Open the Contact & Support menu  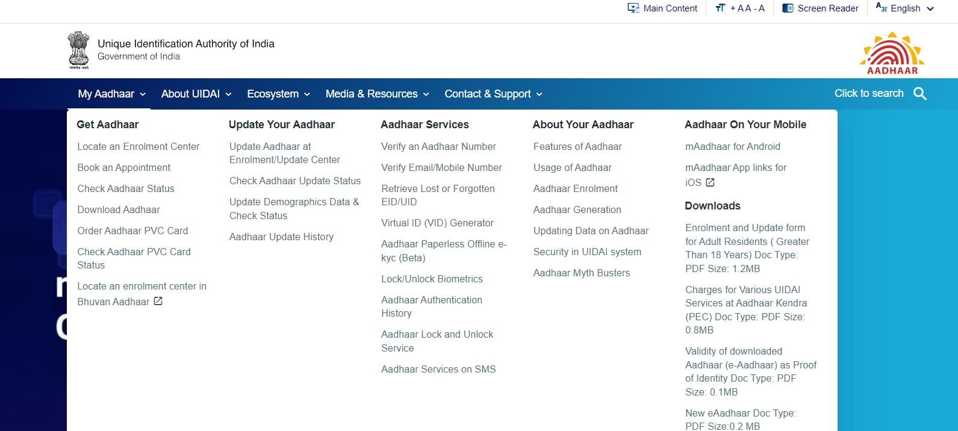[x=493, y=94]
